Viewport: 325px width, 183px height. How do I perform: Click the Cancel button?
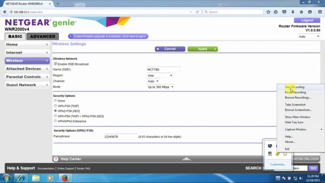coord(170,49)
